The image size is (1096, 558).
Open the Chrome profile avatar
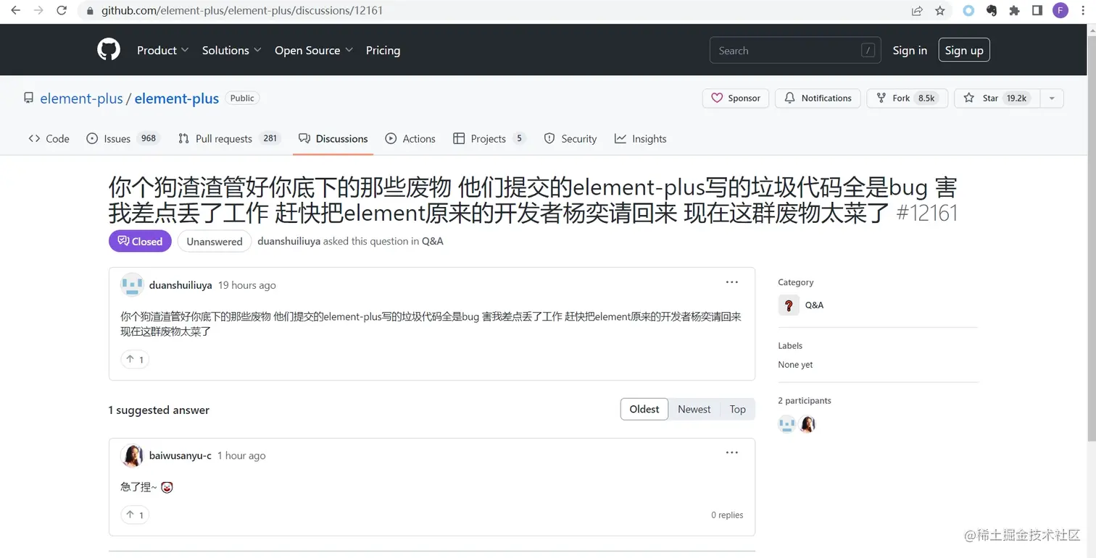pyautogui.click(x=1060, y=11)
